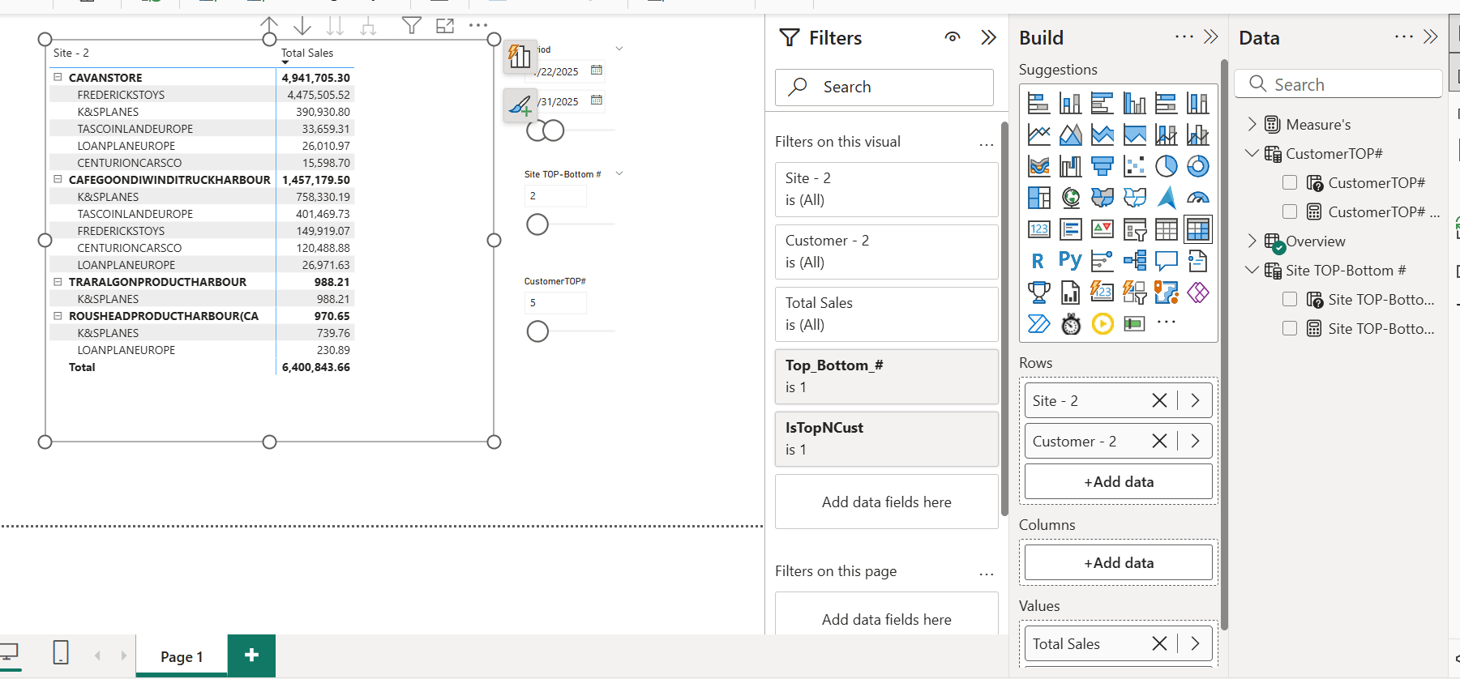1460x679 pixels.
Task: Add a new page with the plus tab
Action: 251,656
